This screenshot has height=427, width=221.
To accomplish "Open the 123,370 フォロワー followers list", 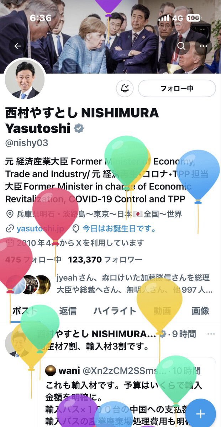I will (x=105, y=260).
